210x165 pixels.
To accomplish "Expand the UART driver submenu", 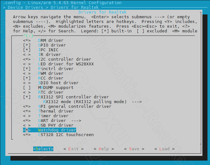I will (x=59, y=121).
